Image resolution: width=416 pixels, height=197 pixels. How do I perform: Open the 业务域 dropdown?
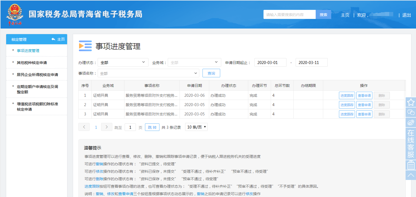pyautogui.click(x=194, y=62)
